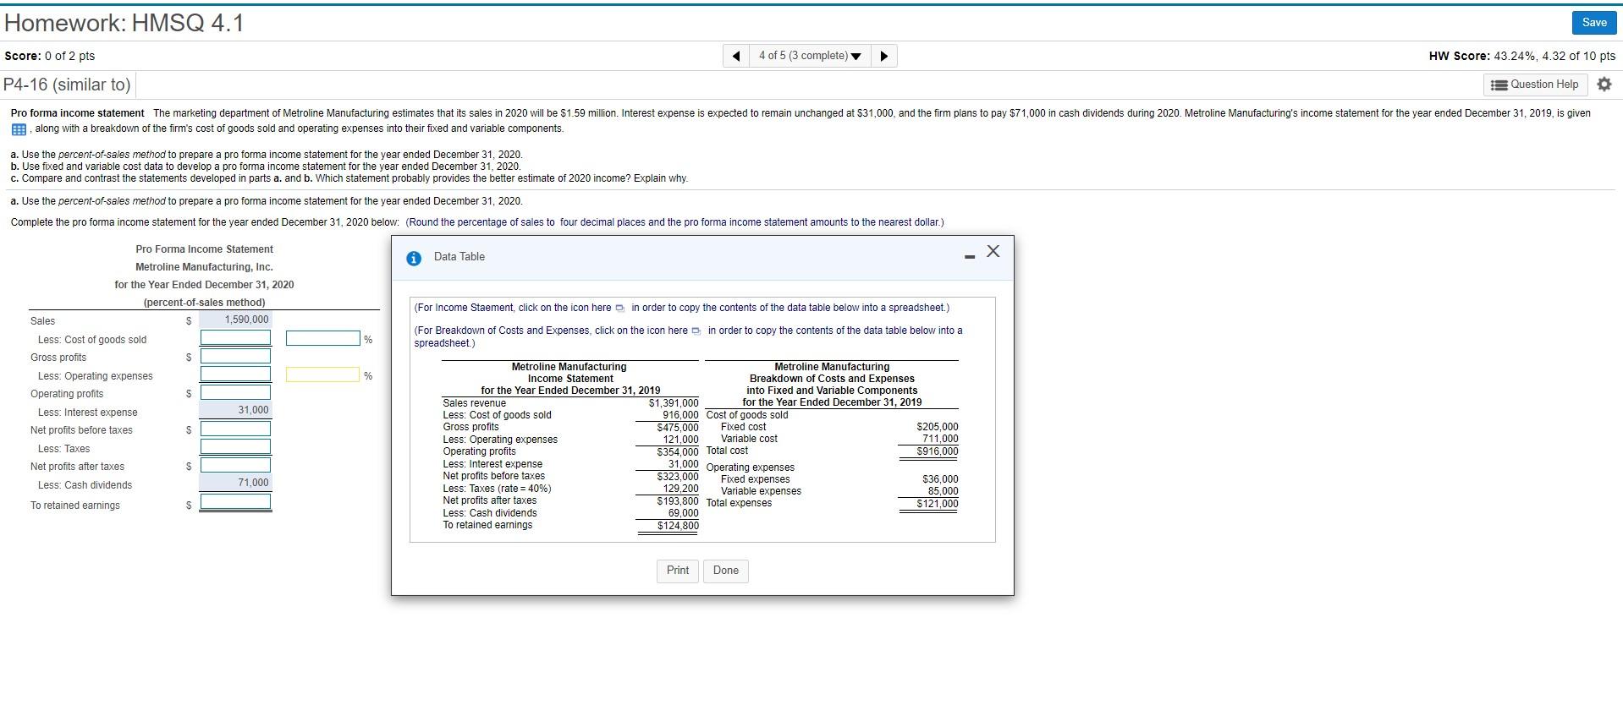This screenshot has height=716, width=1623.
Task: Open the question selector dropdown
Action: point(810,56)
